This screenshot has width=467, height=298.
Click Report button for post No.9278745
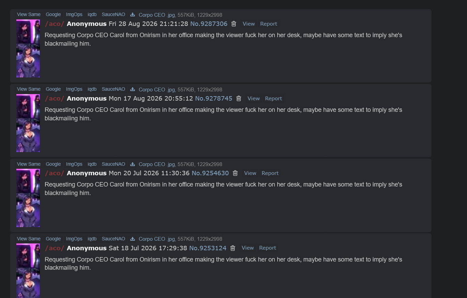pyautogui.click(x=274, y=99)
